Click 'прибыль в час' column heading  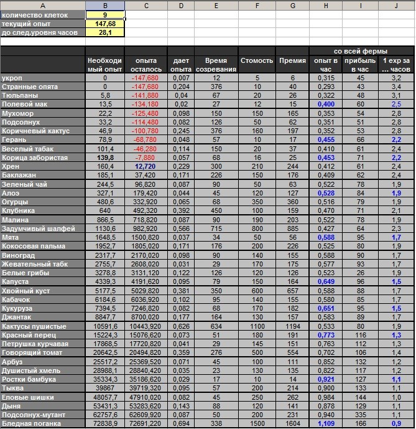(x=360, y=65)
